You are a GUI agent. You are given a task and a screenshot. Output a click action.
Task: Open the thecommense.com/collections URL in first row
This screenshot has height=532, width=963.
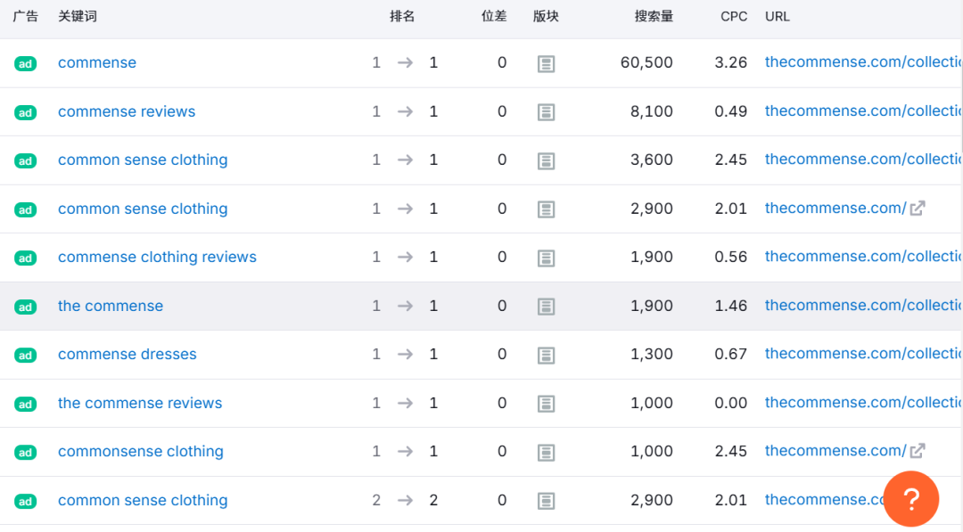[856, 61]
